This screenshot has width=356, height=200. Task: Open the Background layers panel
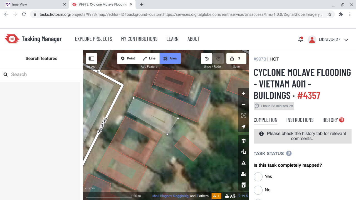(x=244, y=141)
